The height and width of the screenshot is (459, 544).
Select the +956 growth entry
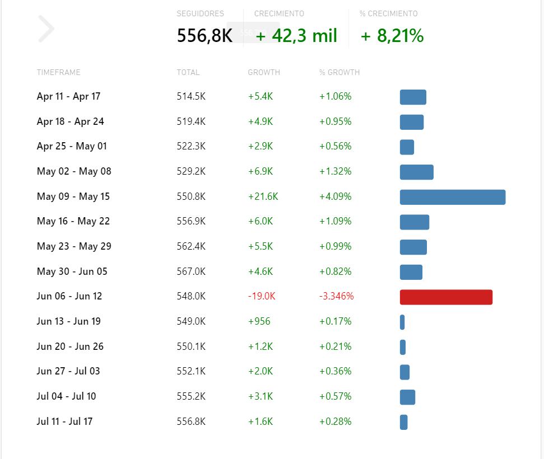coord(259,321)
